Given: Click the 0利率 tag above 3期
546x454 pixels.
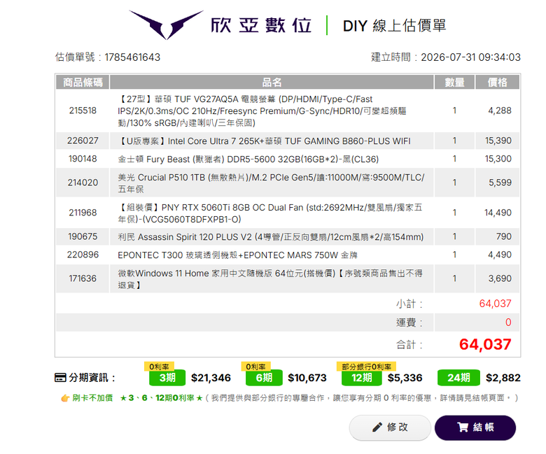Looking at the screenshot, I should click(159, 367).
